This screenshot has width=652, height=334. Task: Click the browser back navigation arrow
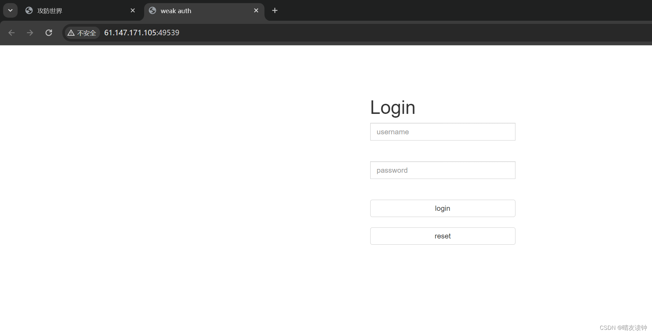[x=12, y=33]
